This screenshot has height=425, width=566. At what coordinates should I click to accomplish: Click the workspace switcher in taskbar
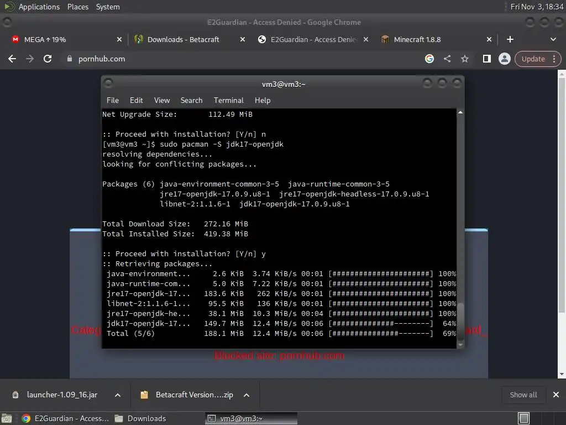pyautogui.click(x=524, y=418)
